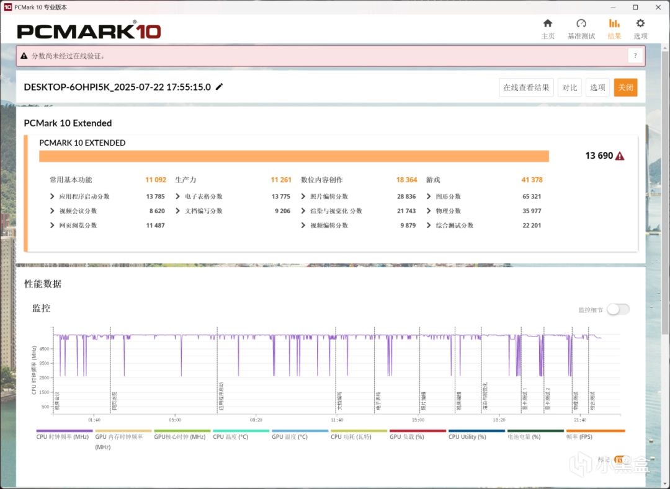
Task: Toggle CPU 温度 (°C) legend swatch
Action: [x=241, y=431]
